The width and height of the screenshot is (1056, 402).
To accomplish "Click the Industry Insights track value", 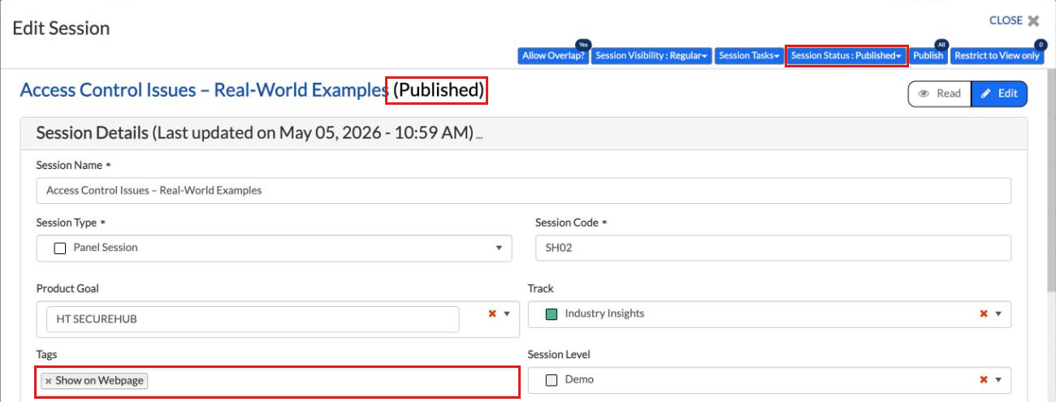I will pos(604,313).
